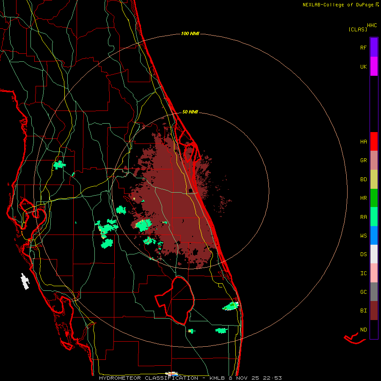The height and width of the screenshot is (381, 381).
Task: Click the ND legend label
Action: [363, 330]
